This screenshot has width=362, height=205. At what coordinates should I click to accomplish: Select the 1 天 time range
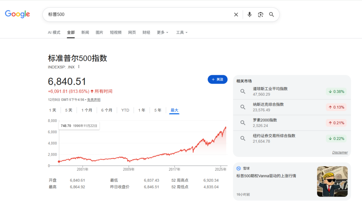click(x=53, y=110)
